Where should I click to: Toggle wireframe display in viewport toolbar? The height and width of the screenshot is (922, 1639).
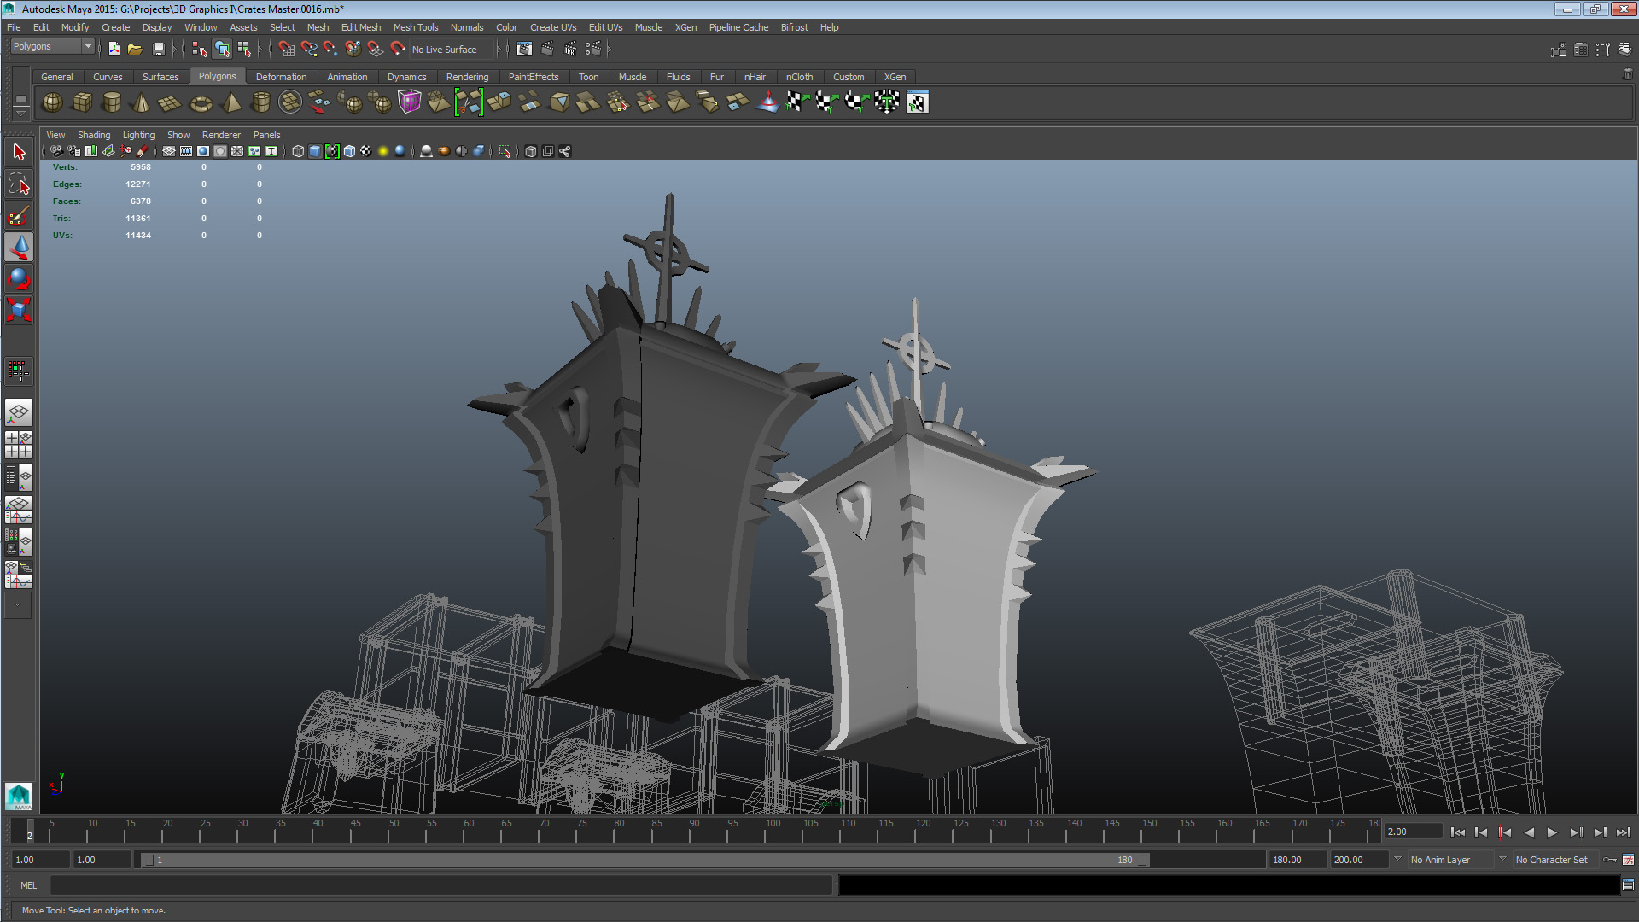pos(298,151)
